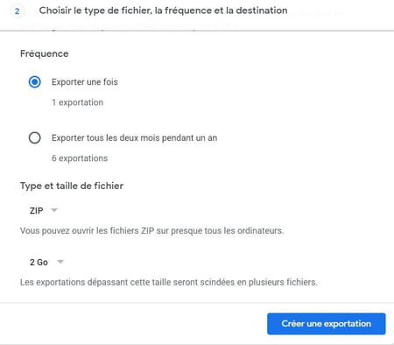Click the empty circle next to two-month export
The width and height of the screenshot is (394, 345).
point(35,137)
